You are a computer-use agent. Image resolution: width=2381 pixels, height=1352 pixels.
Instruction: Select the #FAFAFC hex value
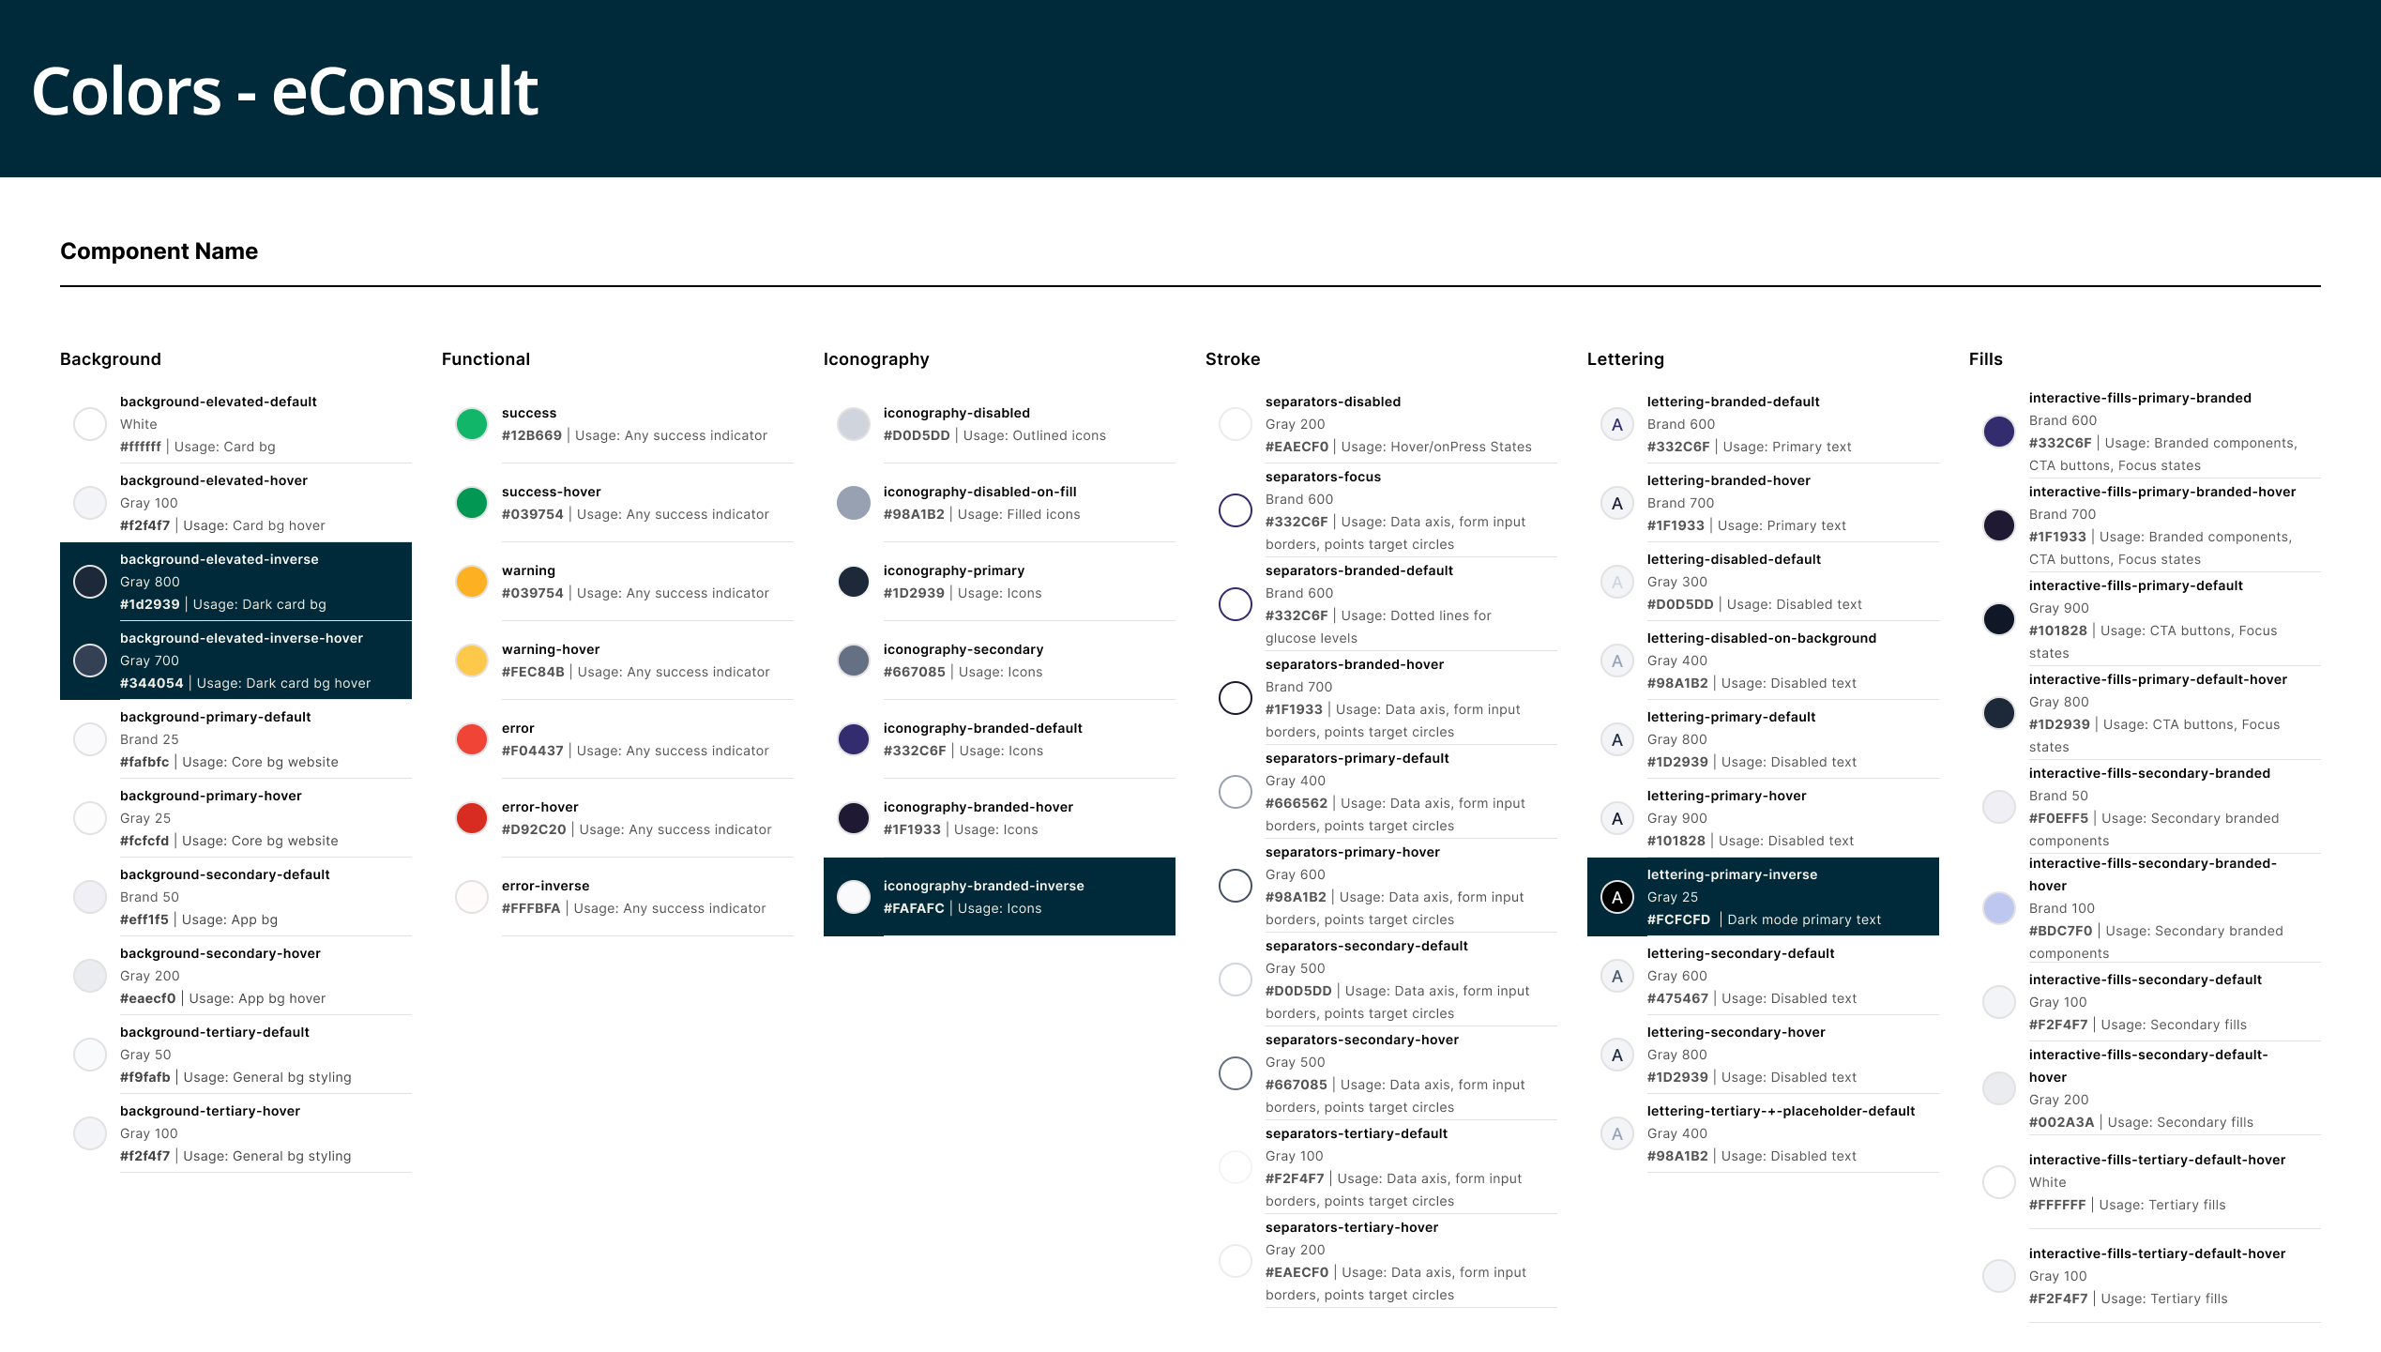[x=914, y=908]
